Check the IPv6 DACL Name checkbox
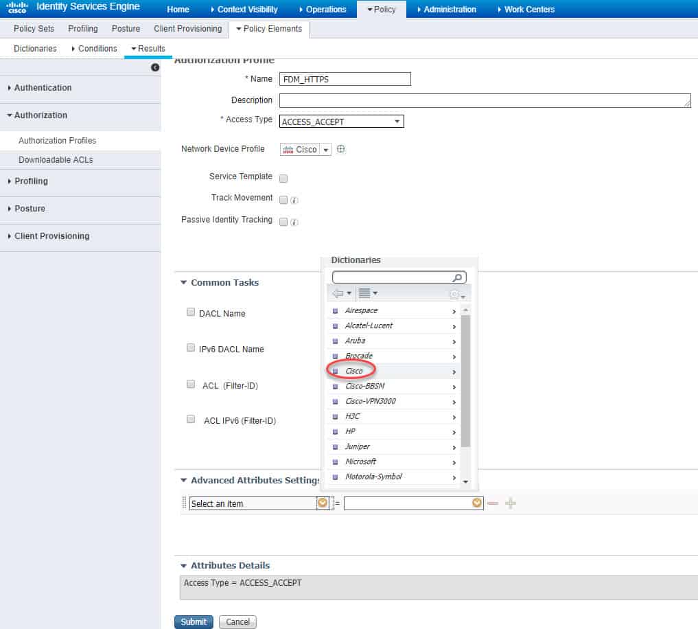 191,347
